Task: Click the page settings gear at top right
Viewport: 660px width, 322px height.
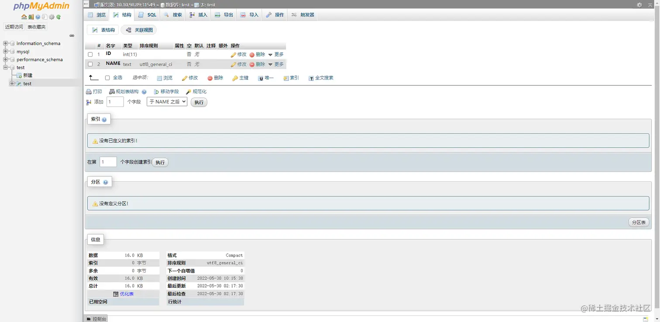Action: point(639,5)
